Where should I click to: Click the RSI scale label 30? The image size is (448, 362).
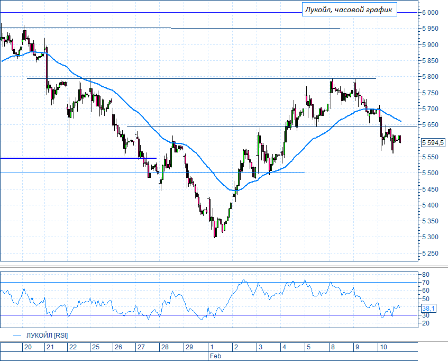(426, 315)
